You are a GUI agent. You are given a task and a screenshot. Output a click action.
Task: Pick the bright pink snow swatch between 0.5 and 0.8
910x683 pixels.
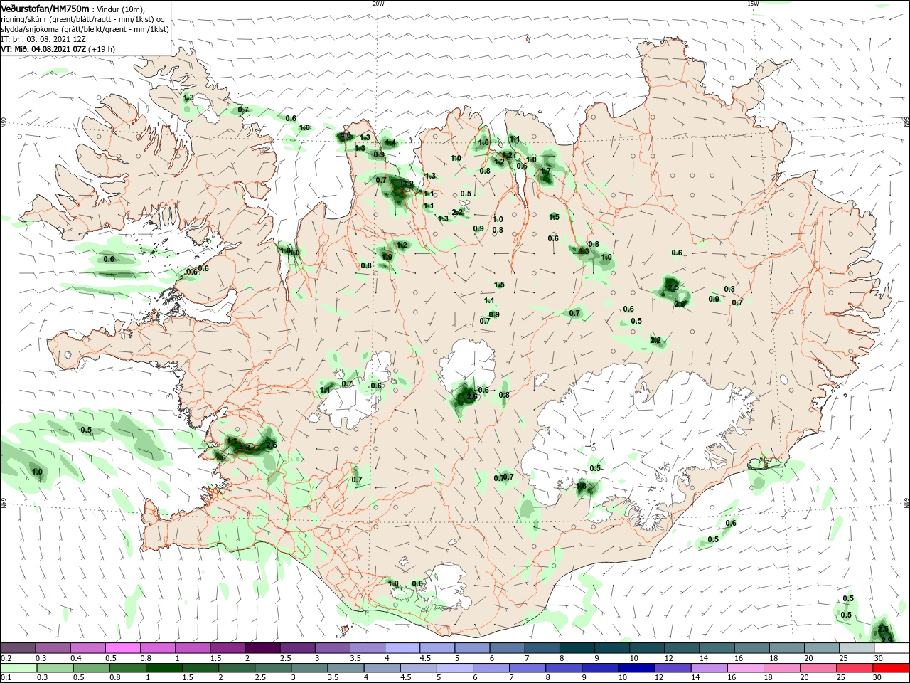point(123,648)
